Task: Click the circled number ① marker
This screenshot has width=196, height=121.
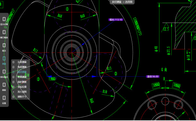Action: [67, 9]
